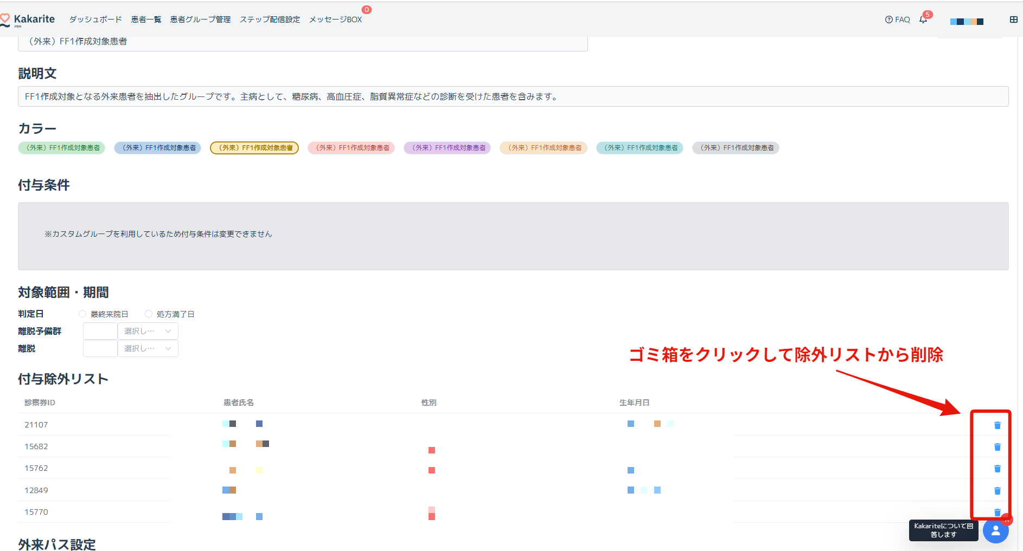Delete patient 21107 from exclusion list
Screen dimensions: 1023x551
[997, 425]
